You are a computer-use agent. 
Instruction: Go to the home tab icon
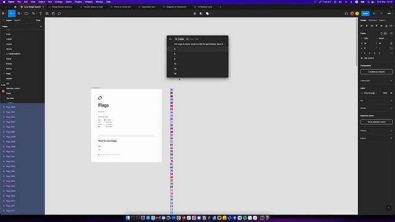coord(15,7)
